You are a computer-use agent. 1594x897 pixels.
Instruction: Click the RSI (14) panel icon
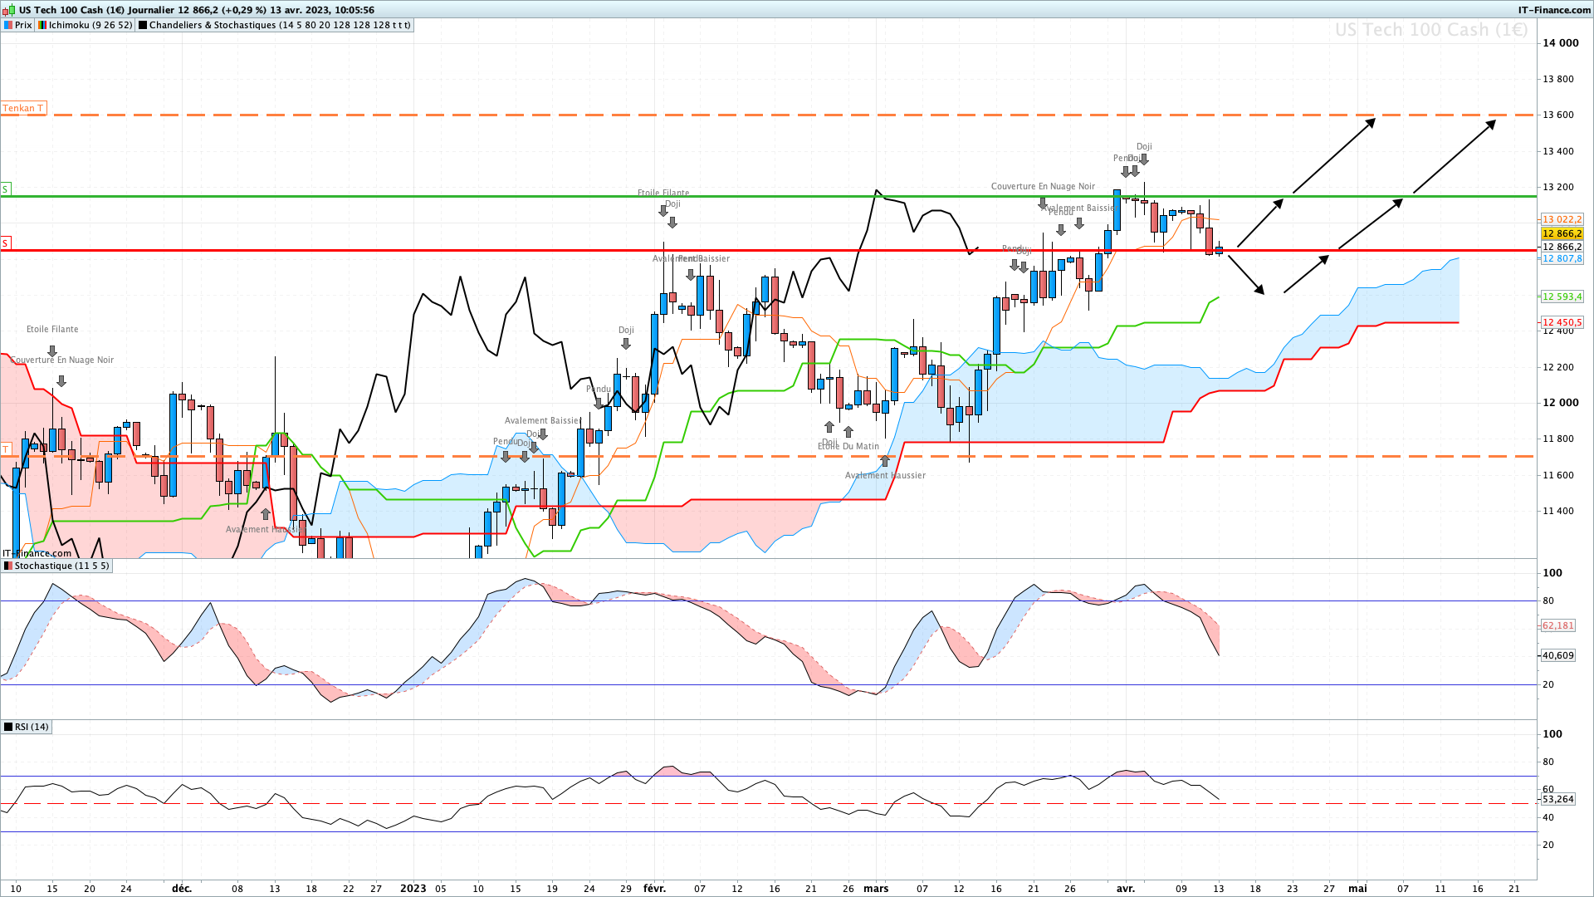(7, 727)
